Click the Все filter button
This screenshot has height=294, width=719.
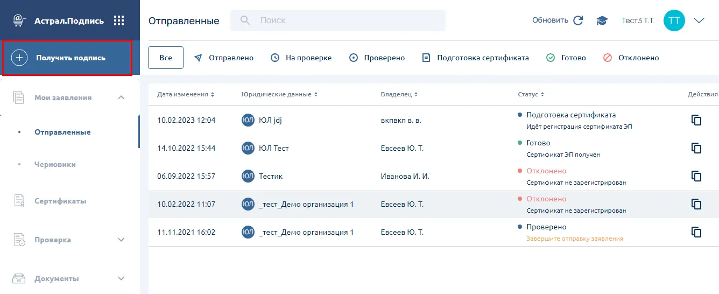[x=166, y=58]
